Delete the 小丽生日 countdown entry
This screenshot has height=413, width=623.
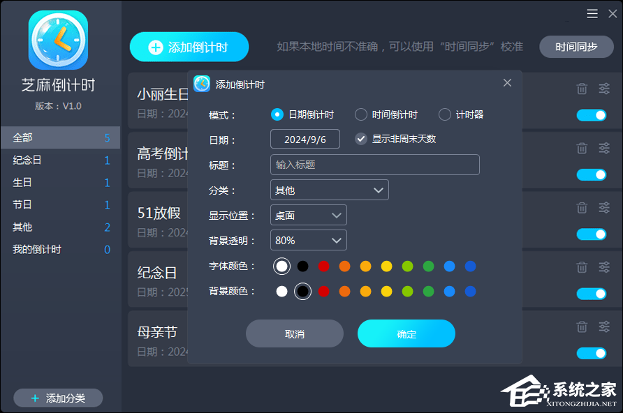(x=582, y=88)
